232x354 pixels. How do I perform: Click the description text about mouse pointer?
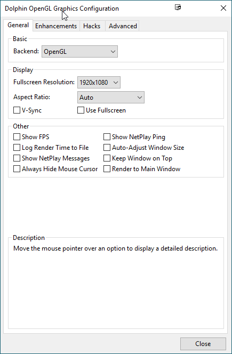click(x=115, y=248)
